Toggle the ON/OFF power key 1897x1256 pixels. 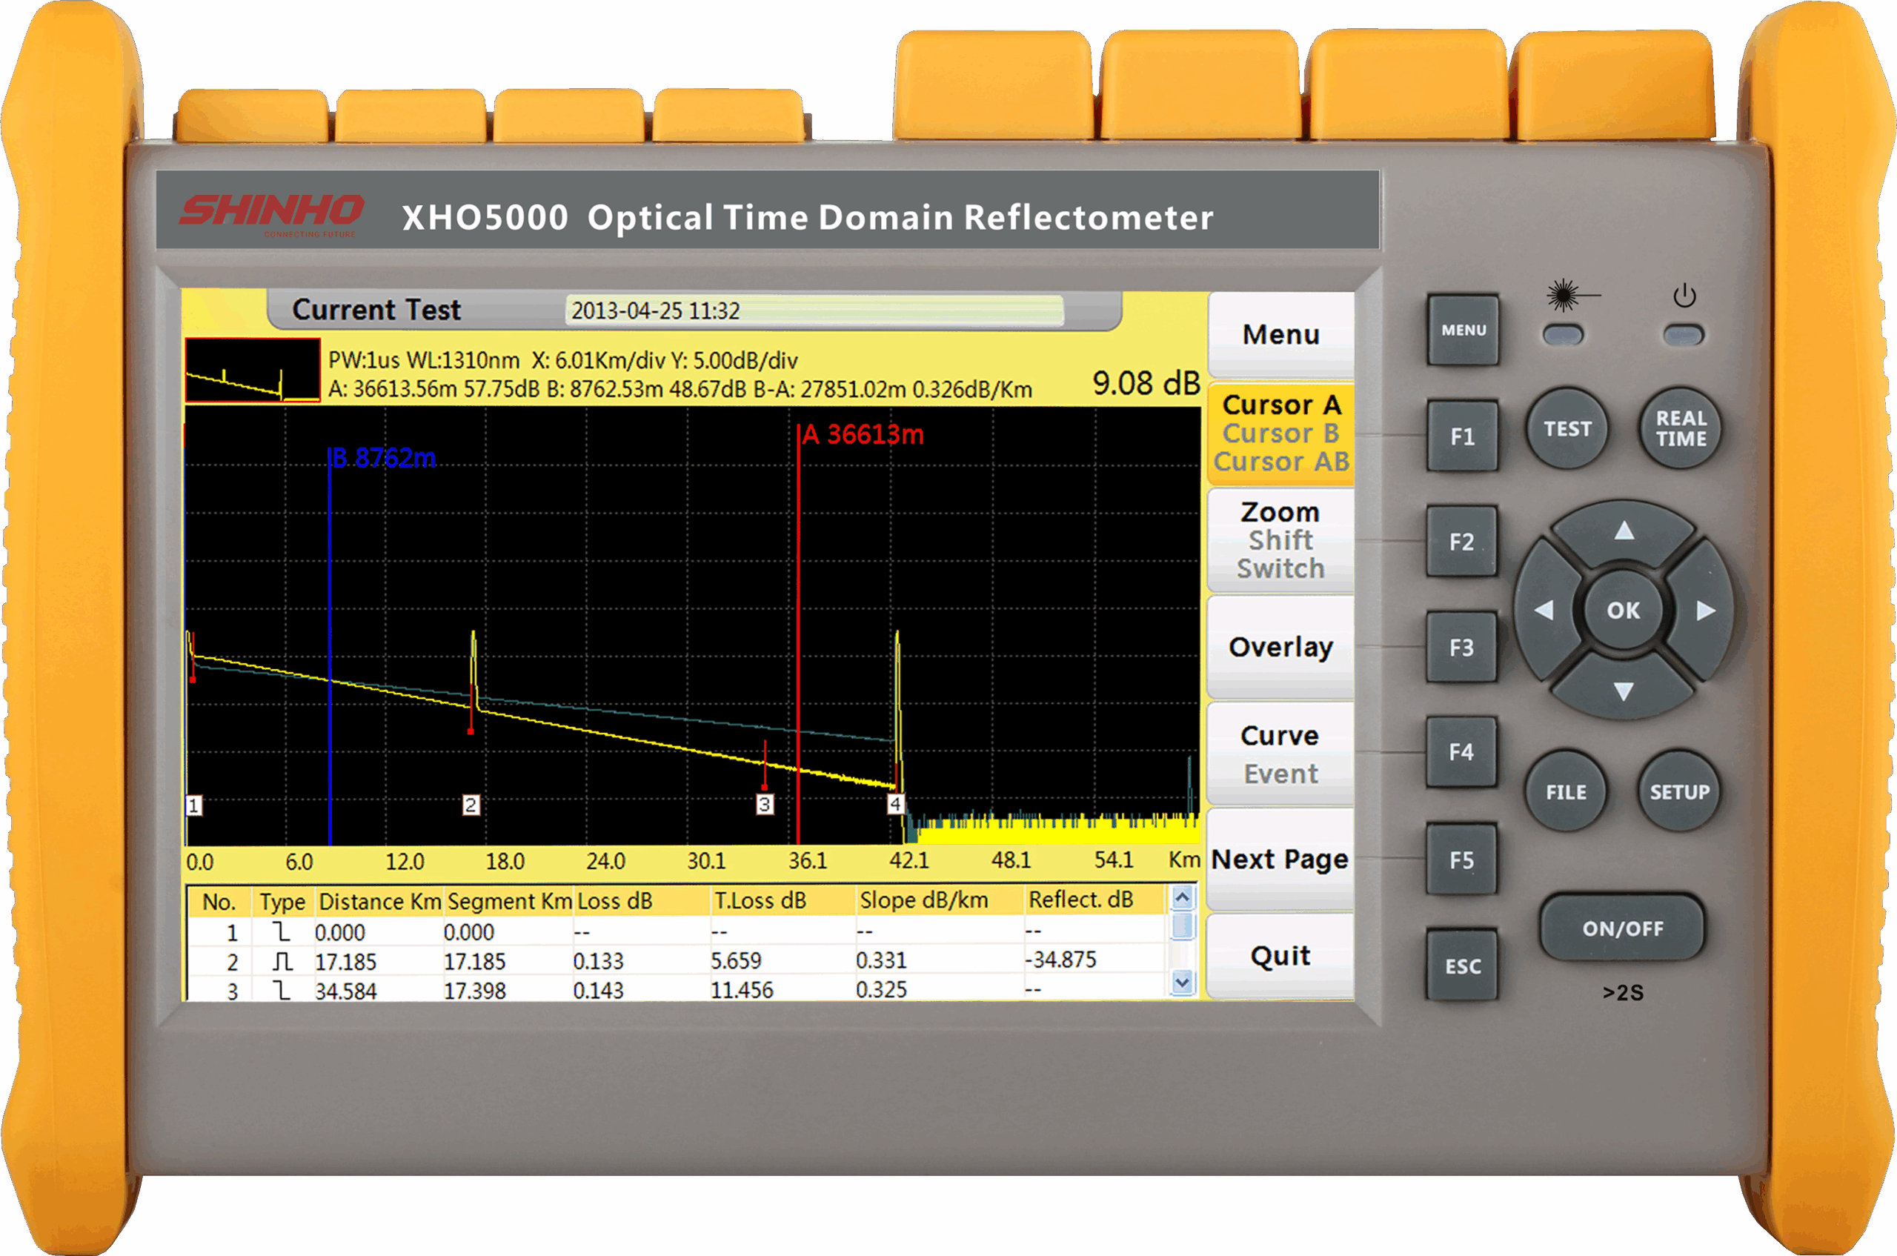tap(1622, 928)
